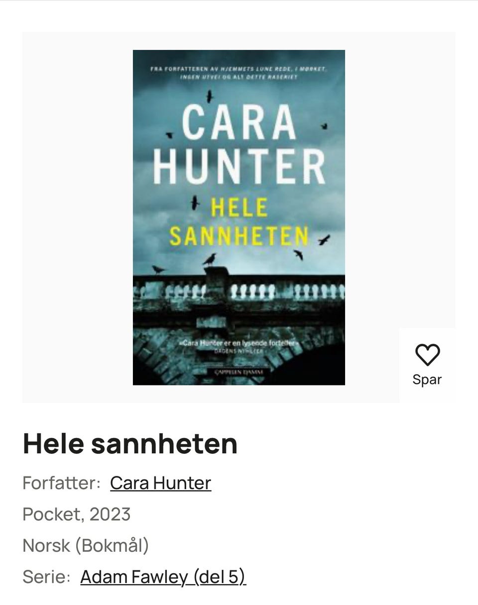Click the crow left of the yellow title
478x605 pixels.
point(195,202)
